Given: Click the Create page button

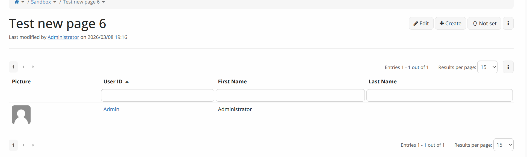Looking at the screenshot, I should point(450,23).
